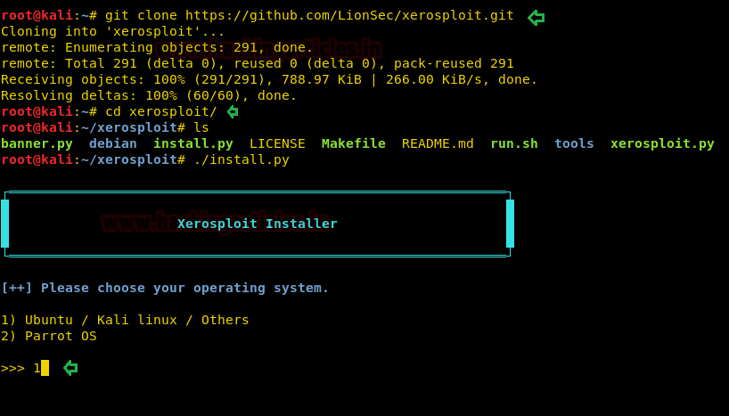The height and width of the screenshot is (416, 729).
Task: Select README.md in the listing
Action: pos(438,143)
